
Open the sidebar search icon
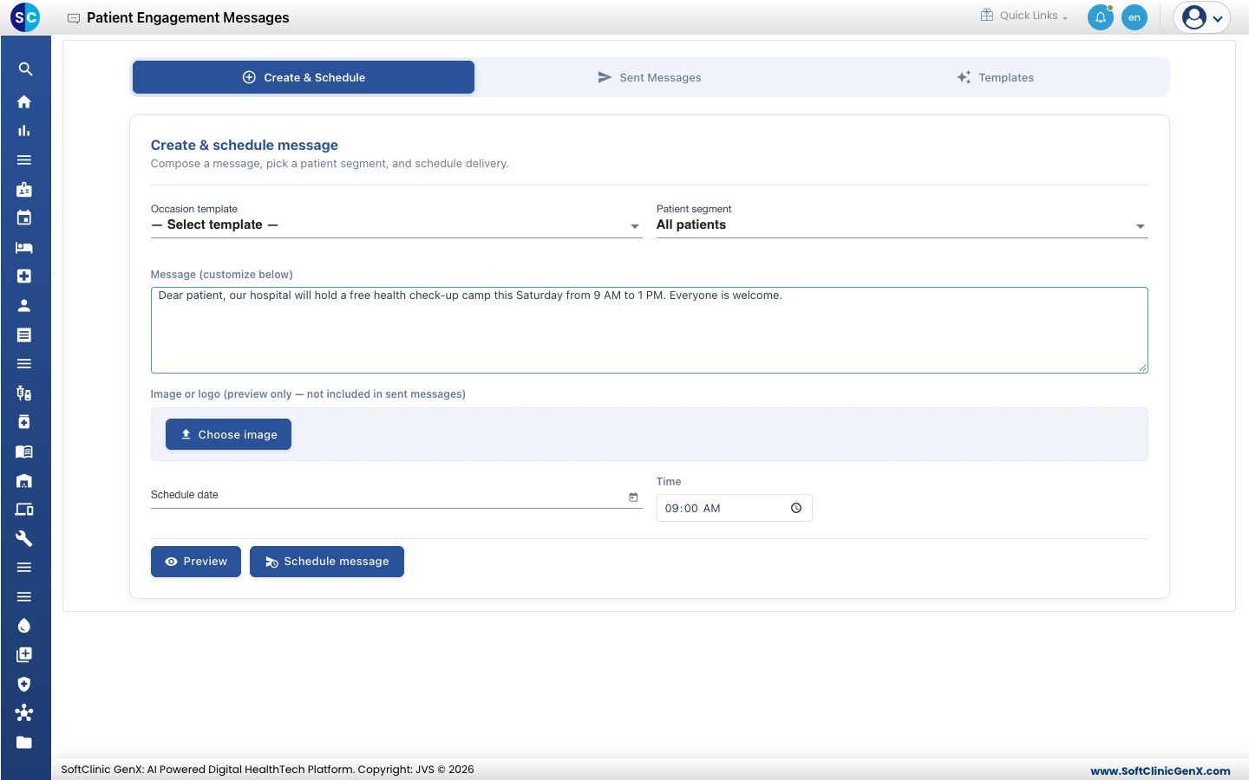click(25, 69)
